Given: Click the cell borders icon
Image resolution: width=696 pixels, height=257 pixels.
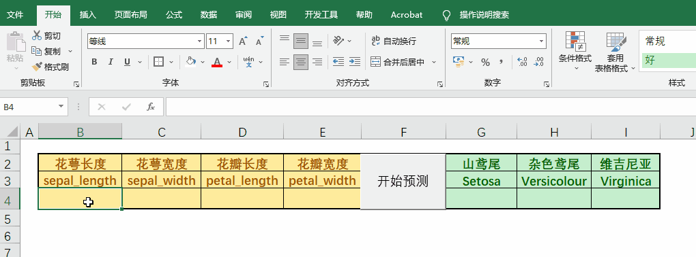Looking at the screenshot, I should pyautogui.click(x=158, y=62).
